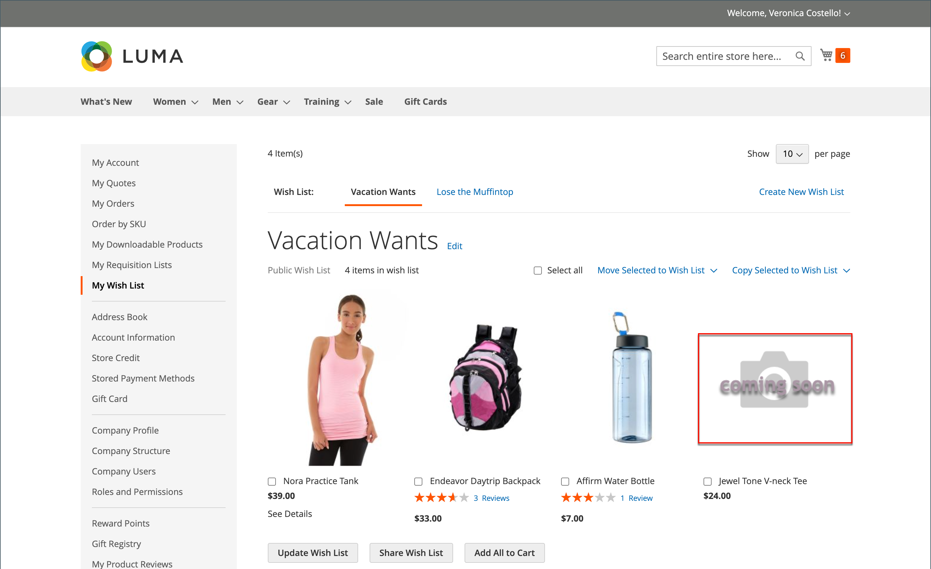Click the Share Wish List button
This screenshot has width=931, height=569.
pyautogui.click(x=411, y=553)
